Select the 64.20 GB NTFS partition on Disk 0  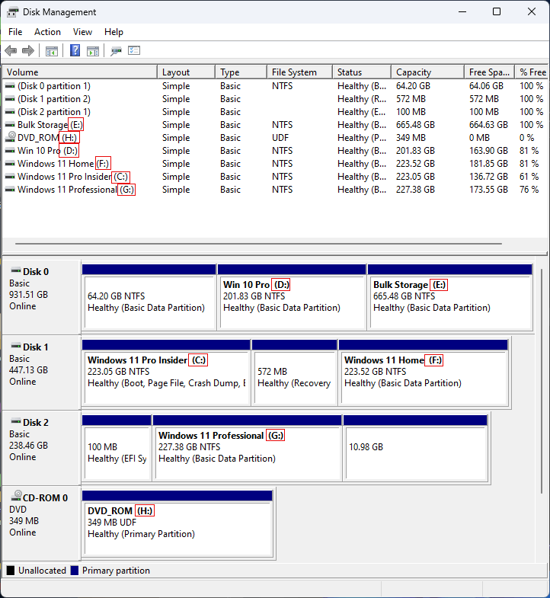click(149, 296)
